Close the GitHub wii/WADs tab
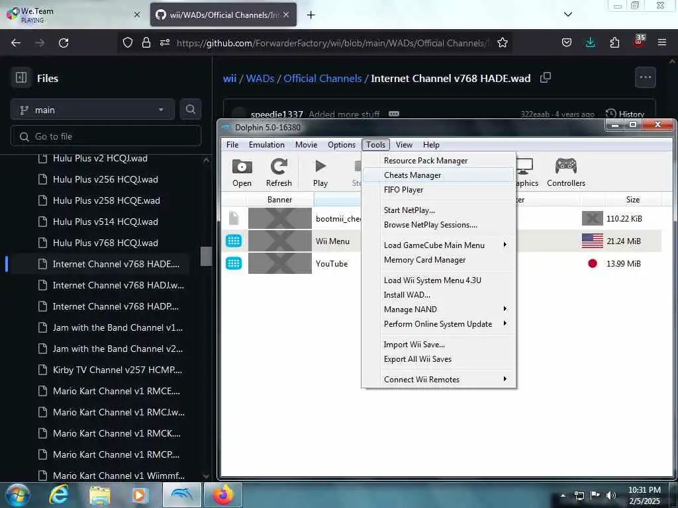678x508 pixels. point(286,15)
